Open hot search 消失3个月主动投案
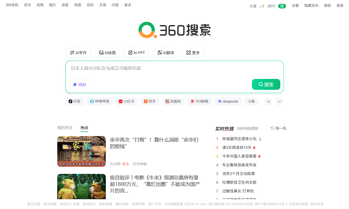Screen dimensions: 349x209 239,174
